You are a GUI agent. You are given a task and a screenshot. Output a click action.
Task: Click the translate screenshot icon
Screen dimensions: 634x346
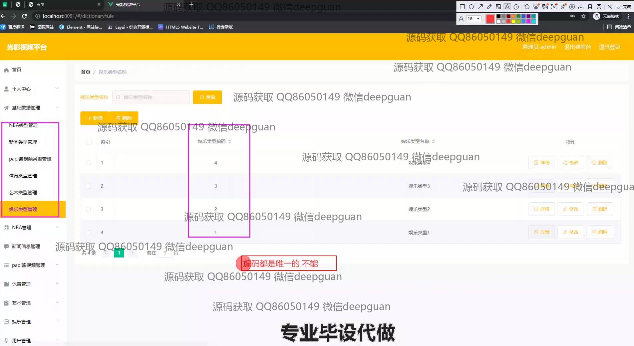pyautogui.click(x=545, y=7)
